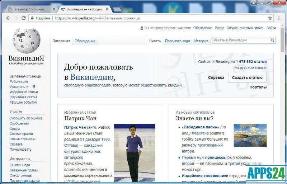Click фигурист-одиночник link in article
Image resolution: width=287 pixels, height=184 pixels.
[83, 152]
